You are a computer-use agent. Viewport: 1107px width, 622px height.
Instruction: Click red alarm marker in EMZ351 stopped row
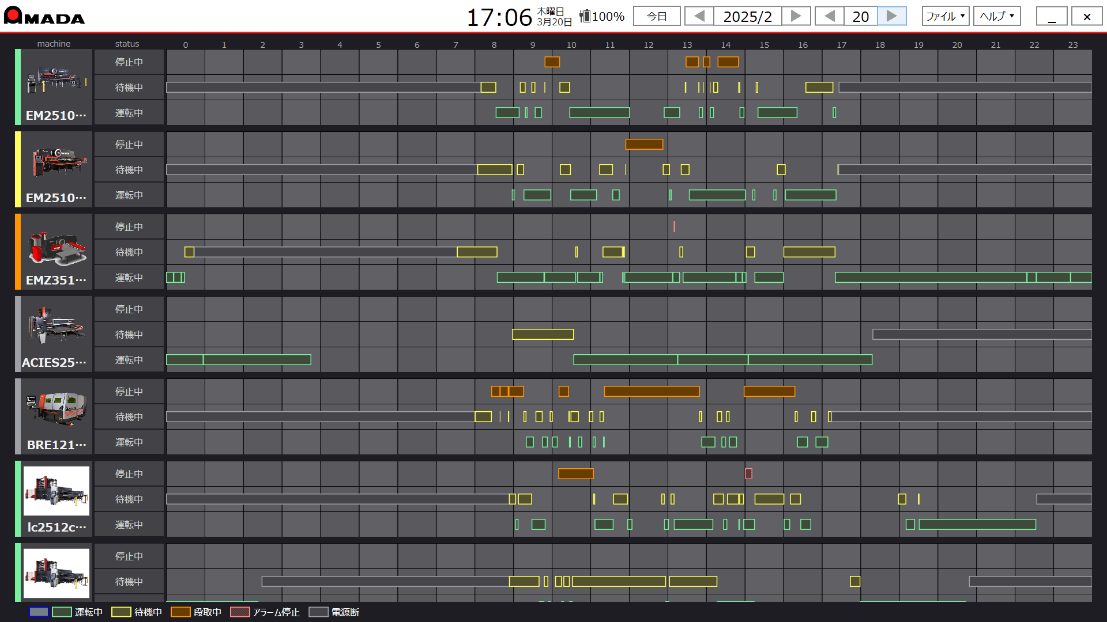click(674, 227)
